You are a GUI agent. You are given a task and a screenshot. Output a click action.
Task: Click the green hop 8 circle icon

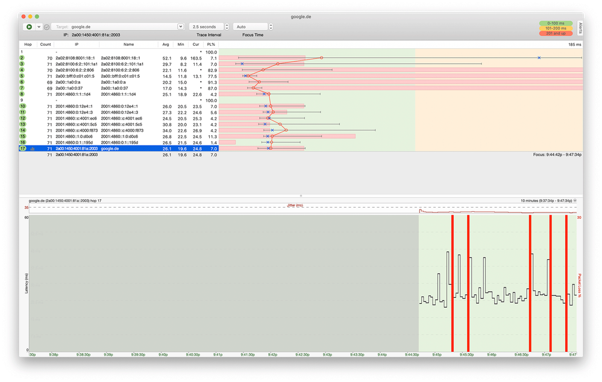coord(22,94)
